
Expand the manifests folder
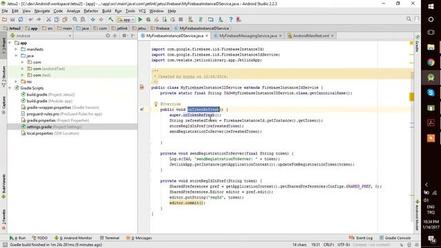point(16,49)
